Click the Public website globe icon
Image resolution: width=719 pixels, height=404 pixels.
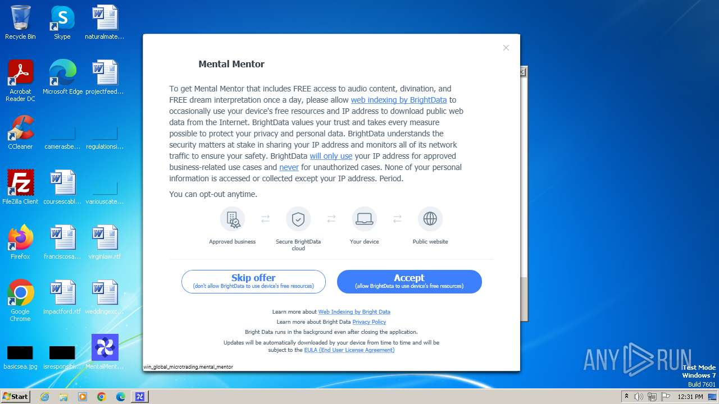click(x=430, y=219)
